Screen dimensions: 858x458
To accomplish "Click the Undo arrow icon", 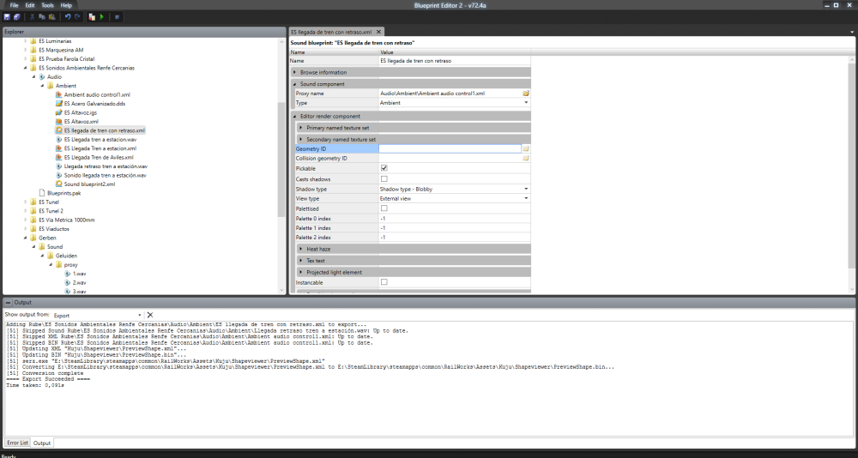I will tap(68, 16).
